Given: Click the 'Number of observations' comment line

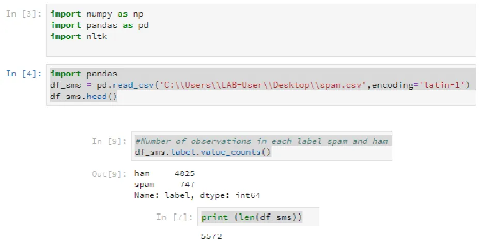Looking at the screenshot, I should [x=262, y=141].
